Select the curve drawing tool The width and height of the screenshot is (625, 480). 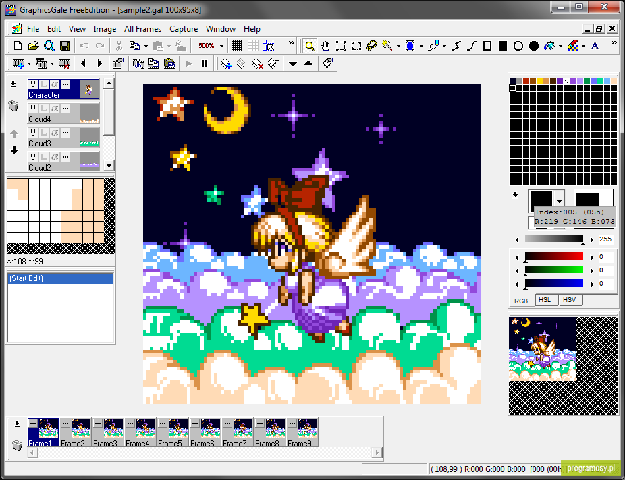pyautogui.click(x=472, y=46)
